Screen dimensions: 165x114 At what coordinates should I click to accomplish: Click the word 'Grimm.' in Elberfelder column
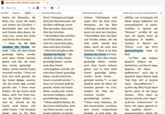pos(88,18)
